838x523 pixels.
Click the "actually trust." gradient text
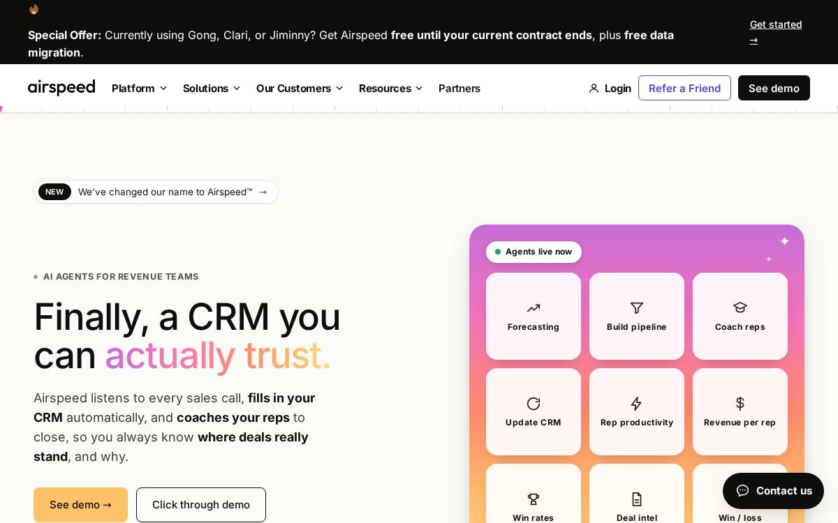218,355
